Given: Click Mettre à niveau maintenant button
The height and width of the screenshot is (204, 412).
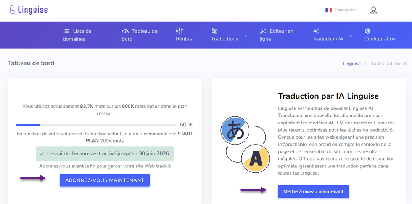Looking at the screenshot, I should (x=313, y=192).
